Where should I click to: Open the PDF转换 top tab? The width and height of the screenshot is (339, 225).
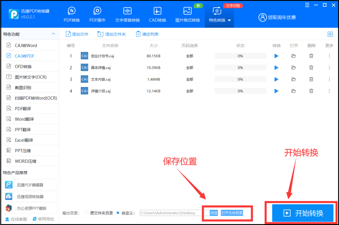pos(72,15)
